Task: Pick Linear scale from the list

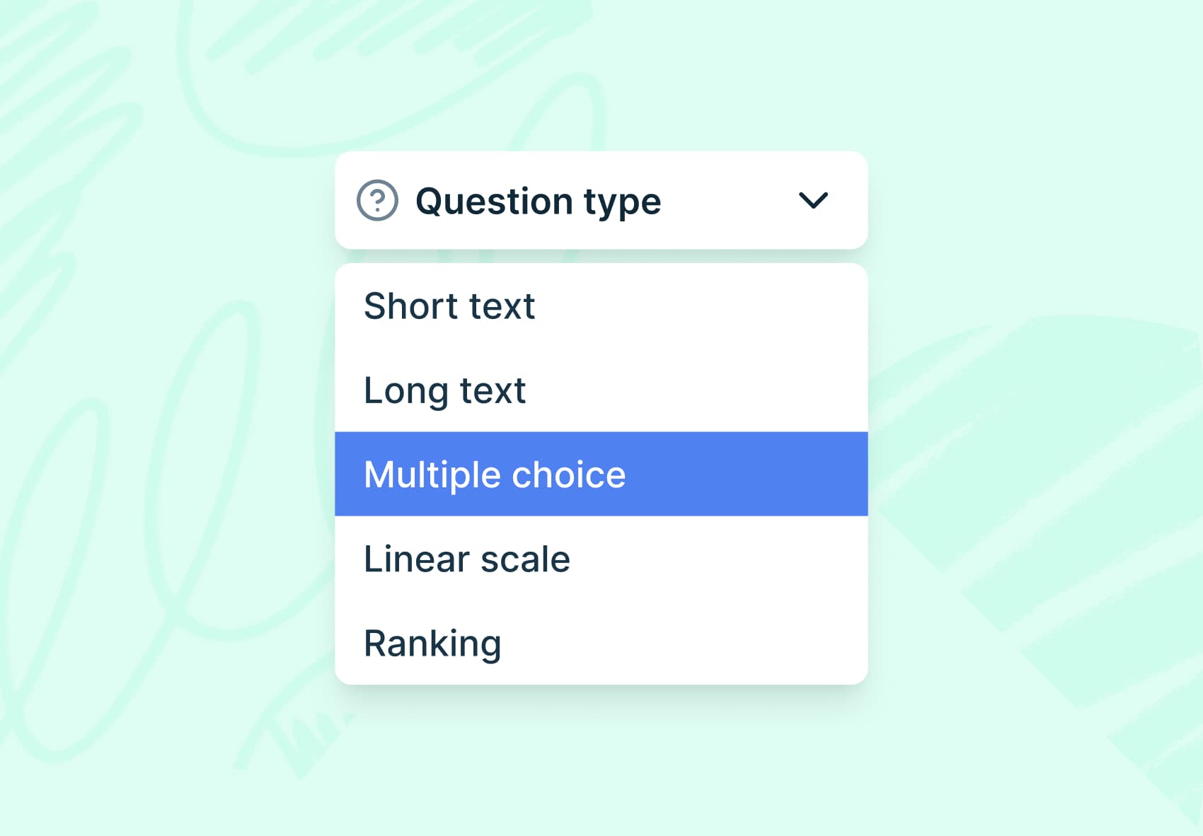Action: [466, 558]
